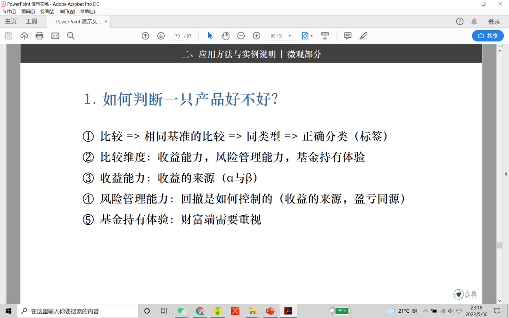The height and width of the screenshot is (318, 509).
Task: Zoom out with the minus button
Action: [240, 35]
